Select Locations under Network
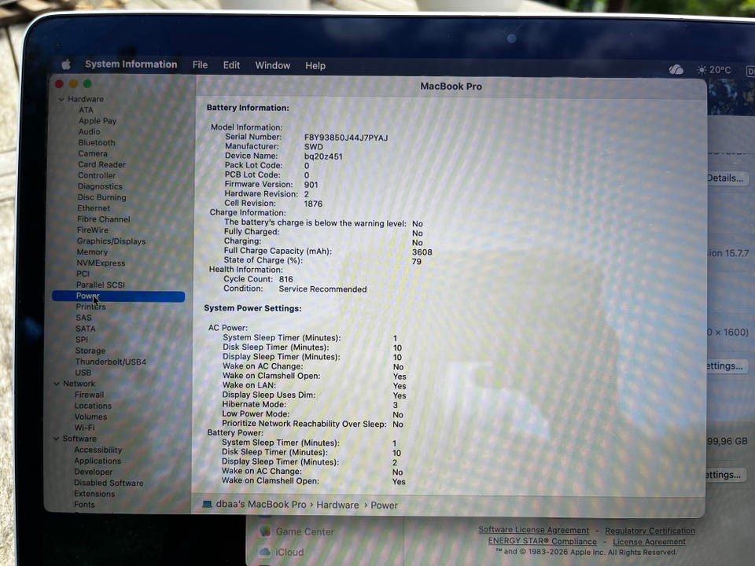The image size is (755, 566). coord(93,406)
